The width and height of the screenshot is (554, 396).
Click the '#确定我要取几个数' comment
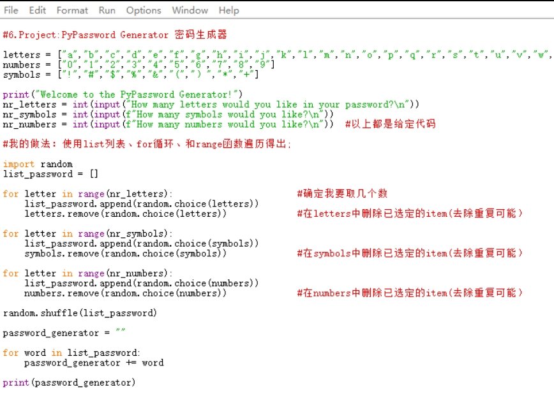click(x=342, y=193)
